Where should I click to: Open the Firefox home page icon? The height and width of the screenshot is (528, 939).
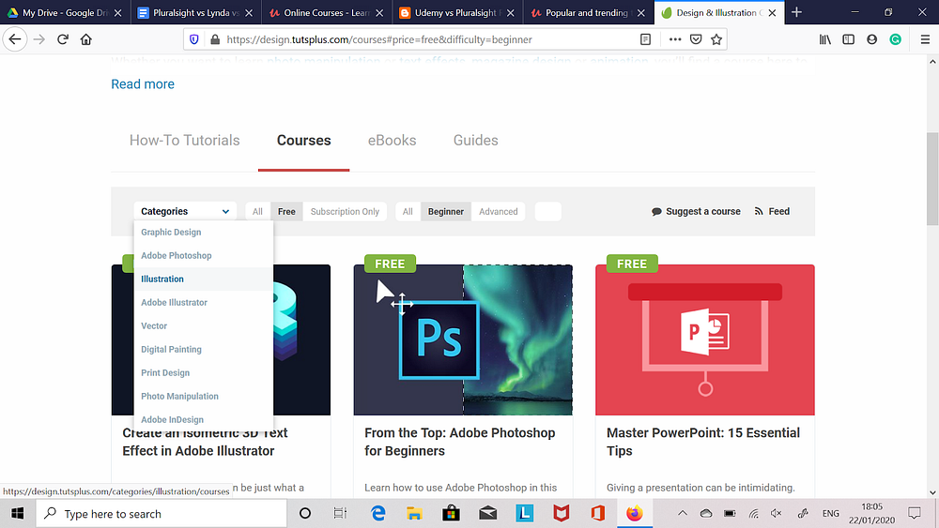86,39
